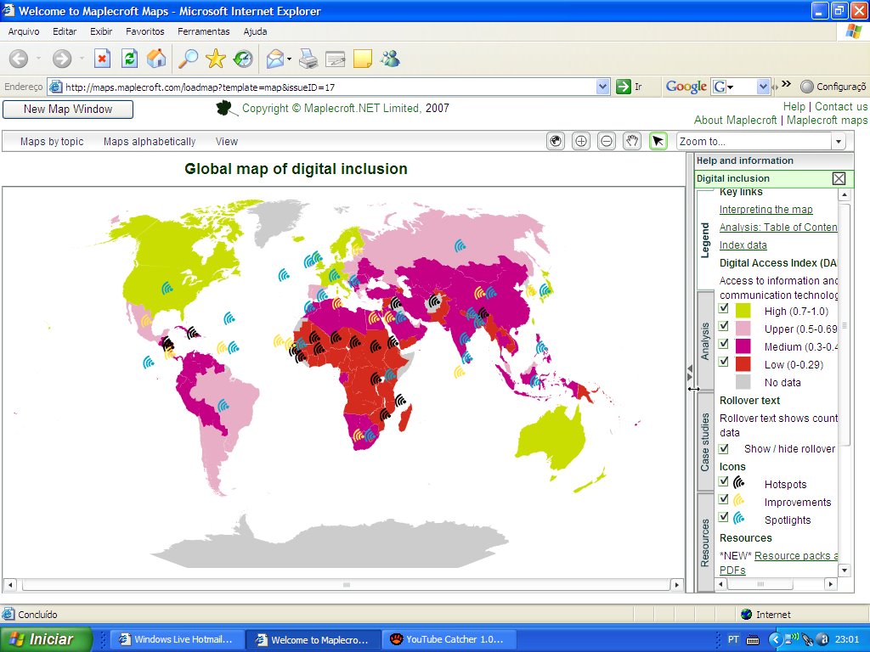870x652 pixels.
Task: Open the About Maplecroft link
Action: coord(735,121)
